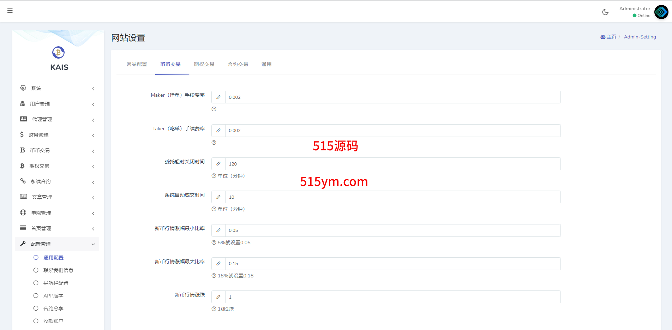Click the gear icon beside 系统
672x330 pixels.
[23, 88]
